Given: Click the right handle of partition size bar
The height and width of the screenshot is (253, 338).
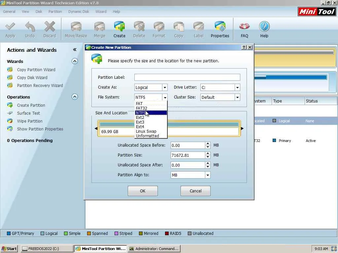Looking at the screenshot, I should point(242,128).
